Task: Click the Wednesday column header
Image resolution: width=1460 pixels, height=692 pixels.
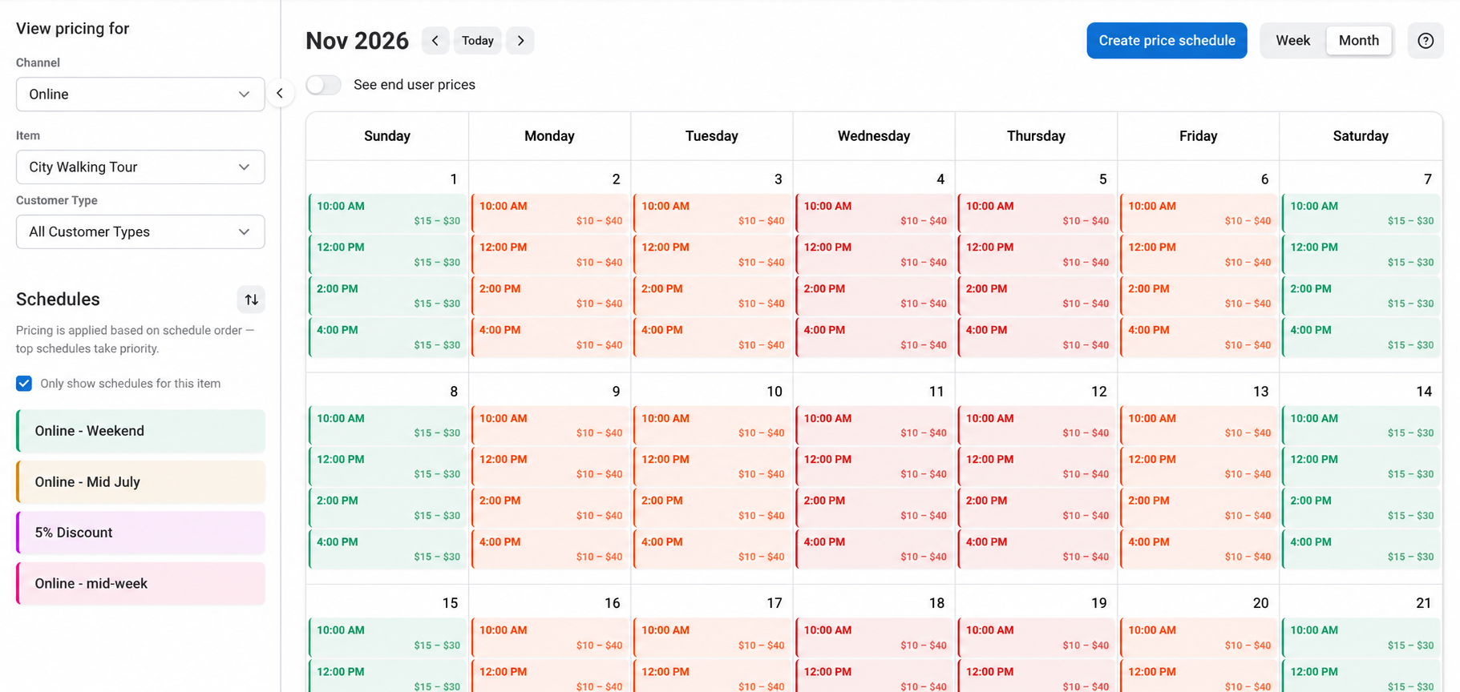Action: 874,136
